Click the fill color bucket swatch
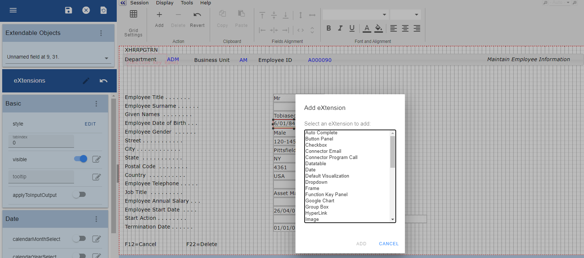The image size is (584, 258). 379,28
